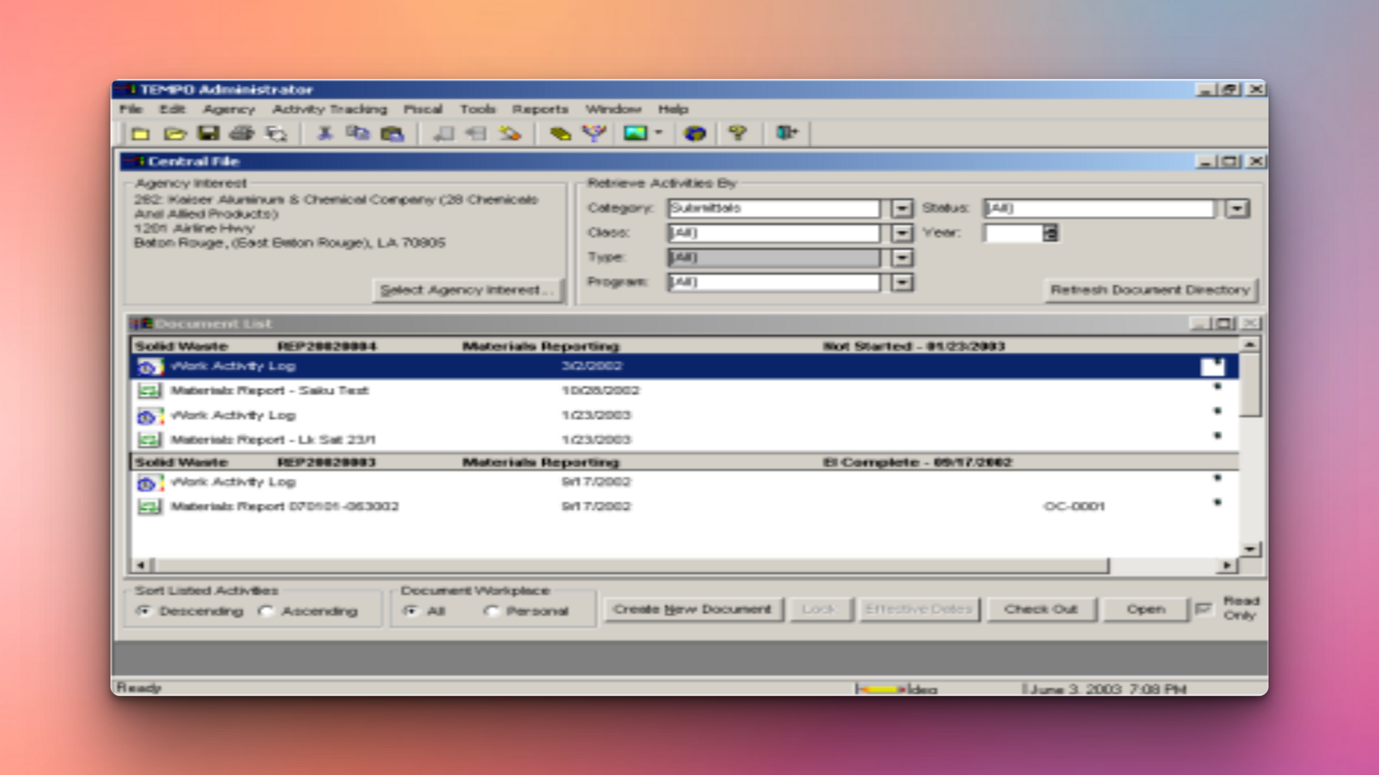Click the Create New Document button
Viewport: 1379px width, 775px height.
point(694,609)
